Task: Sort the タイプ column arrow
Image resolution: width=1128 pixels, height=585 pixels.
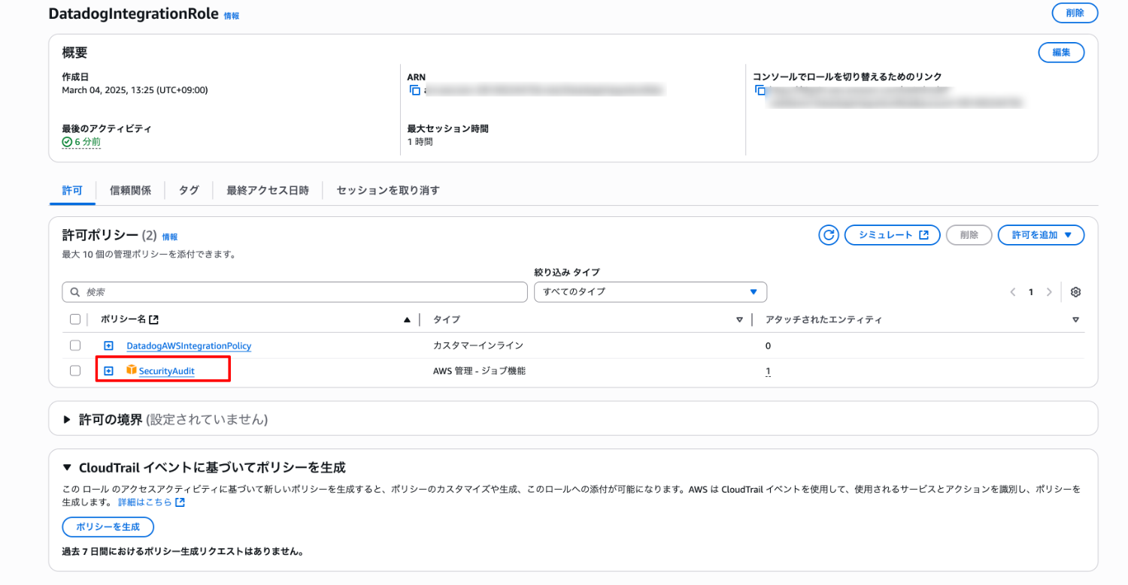Action: point(739,320)
